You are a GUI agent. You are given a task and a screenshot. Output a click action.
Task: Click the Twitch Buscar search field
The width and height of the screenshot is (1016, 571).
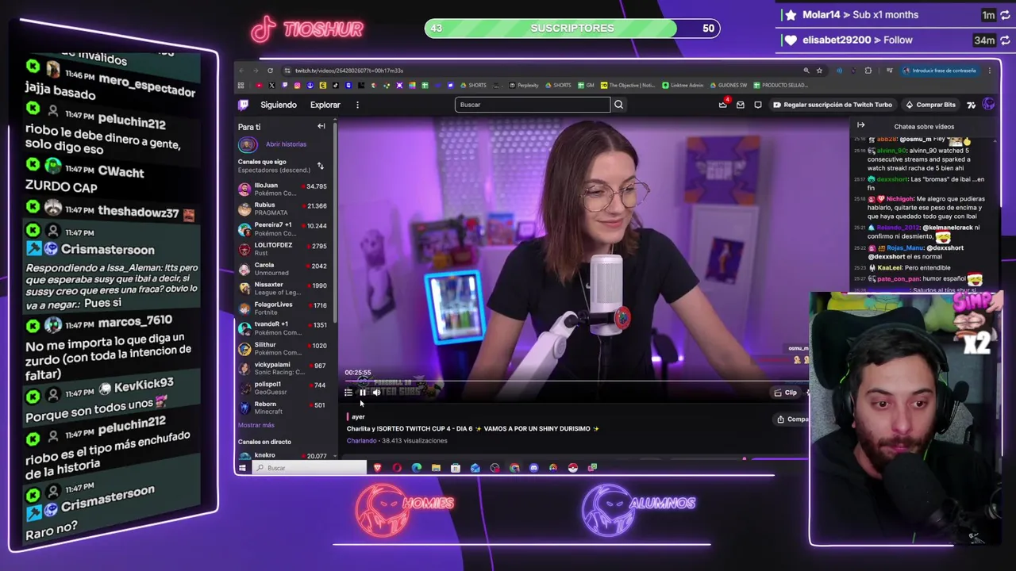tap(533, 105)
